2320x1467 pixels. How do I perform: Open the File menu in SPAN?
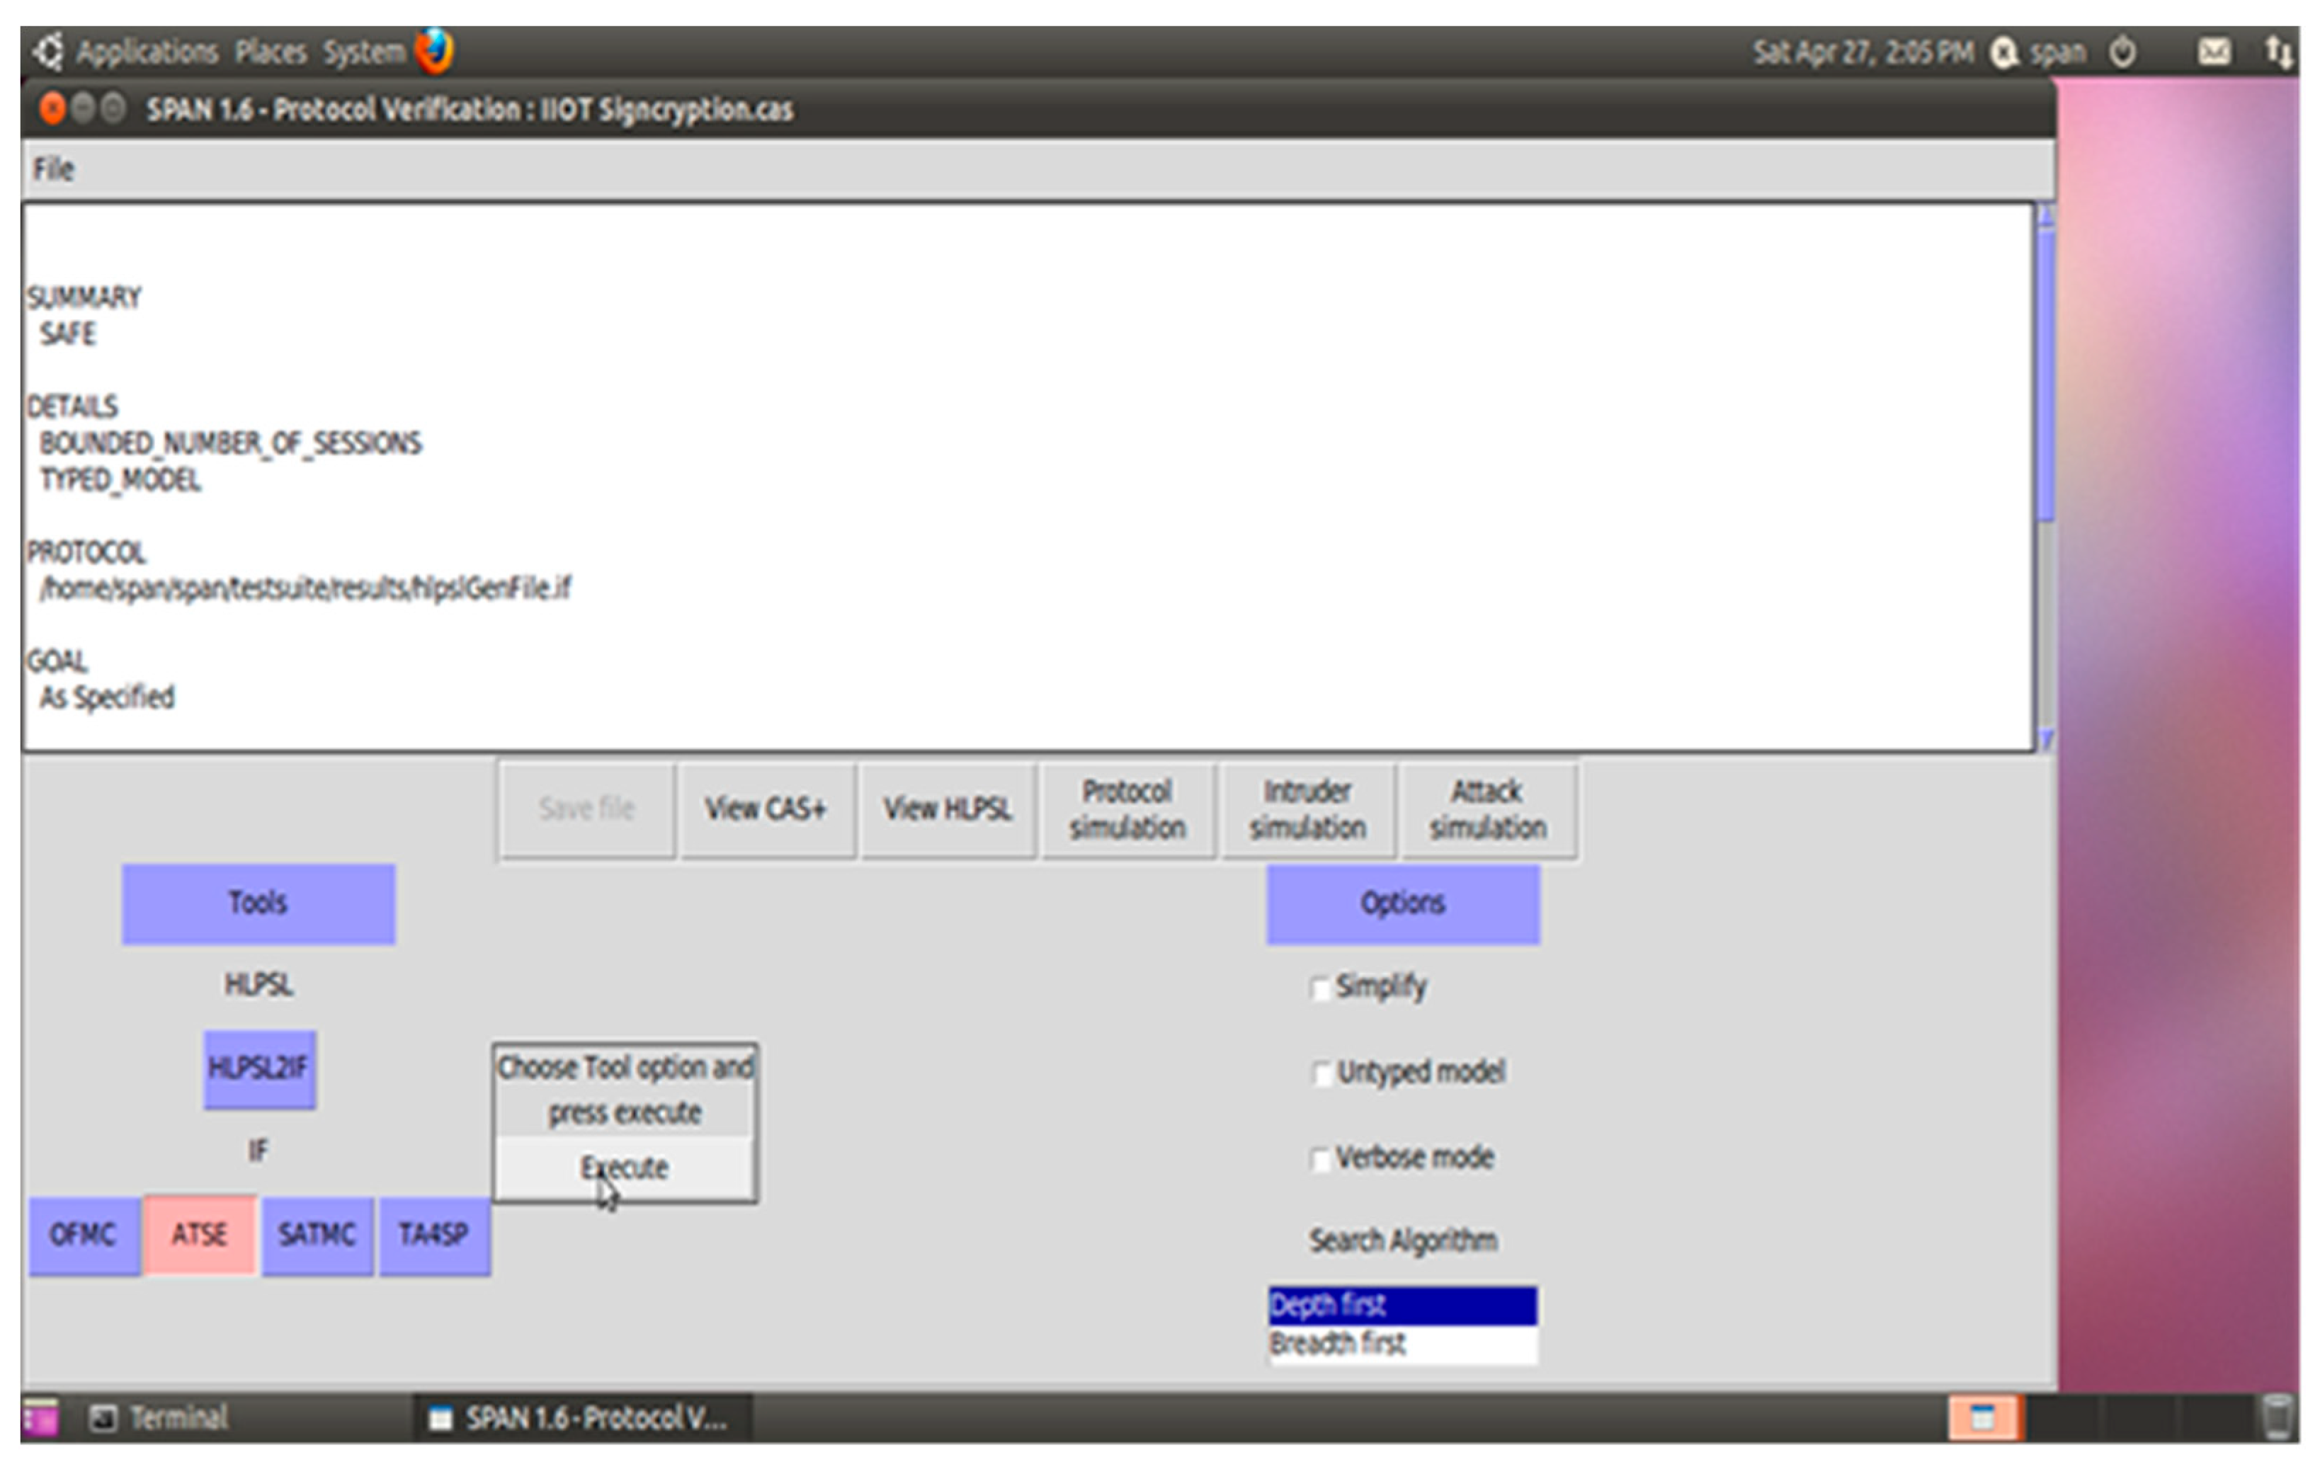[54, 169]
